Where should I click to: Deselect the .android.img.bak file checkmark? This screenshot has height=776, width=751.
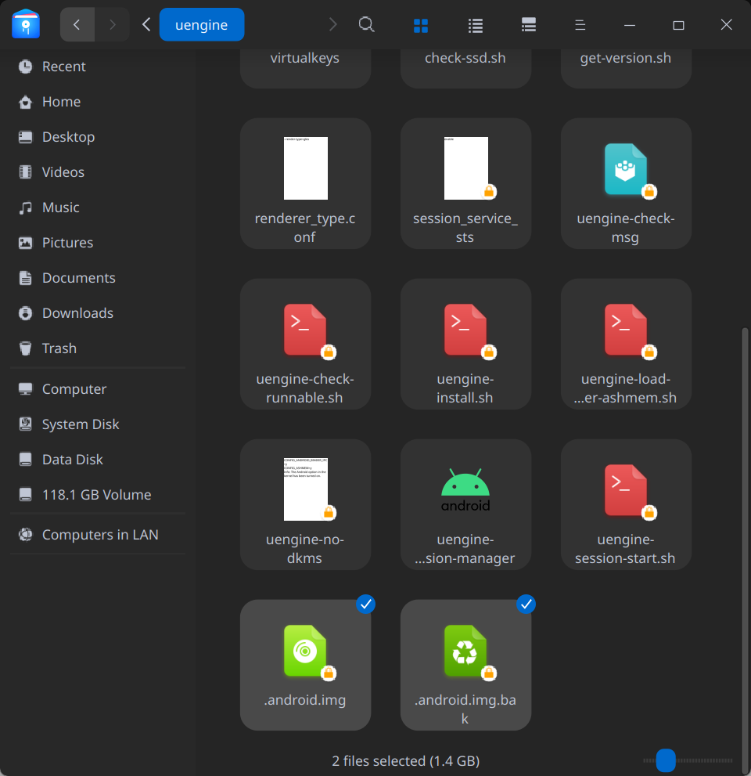click(x=526, y=604)
